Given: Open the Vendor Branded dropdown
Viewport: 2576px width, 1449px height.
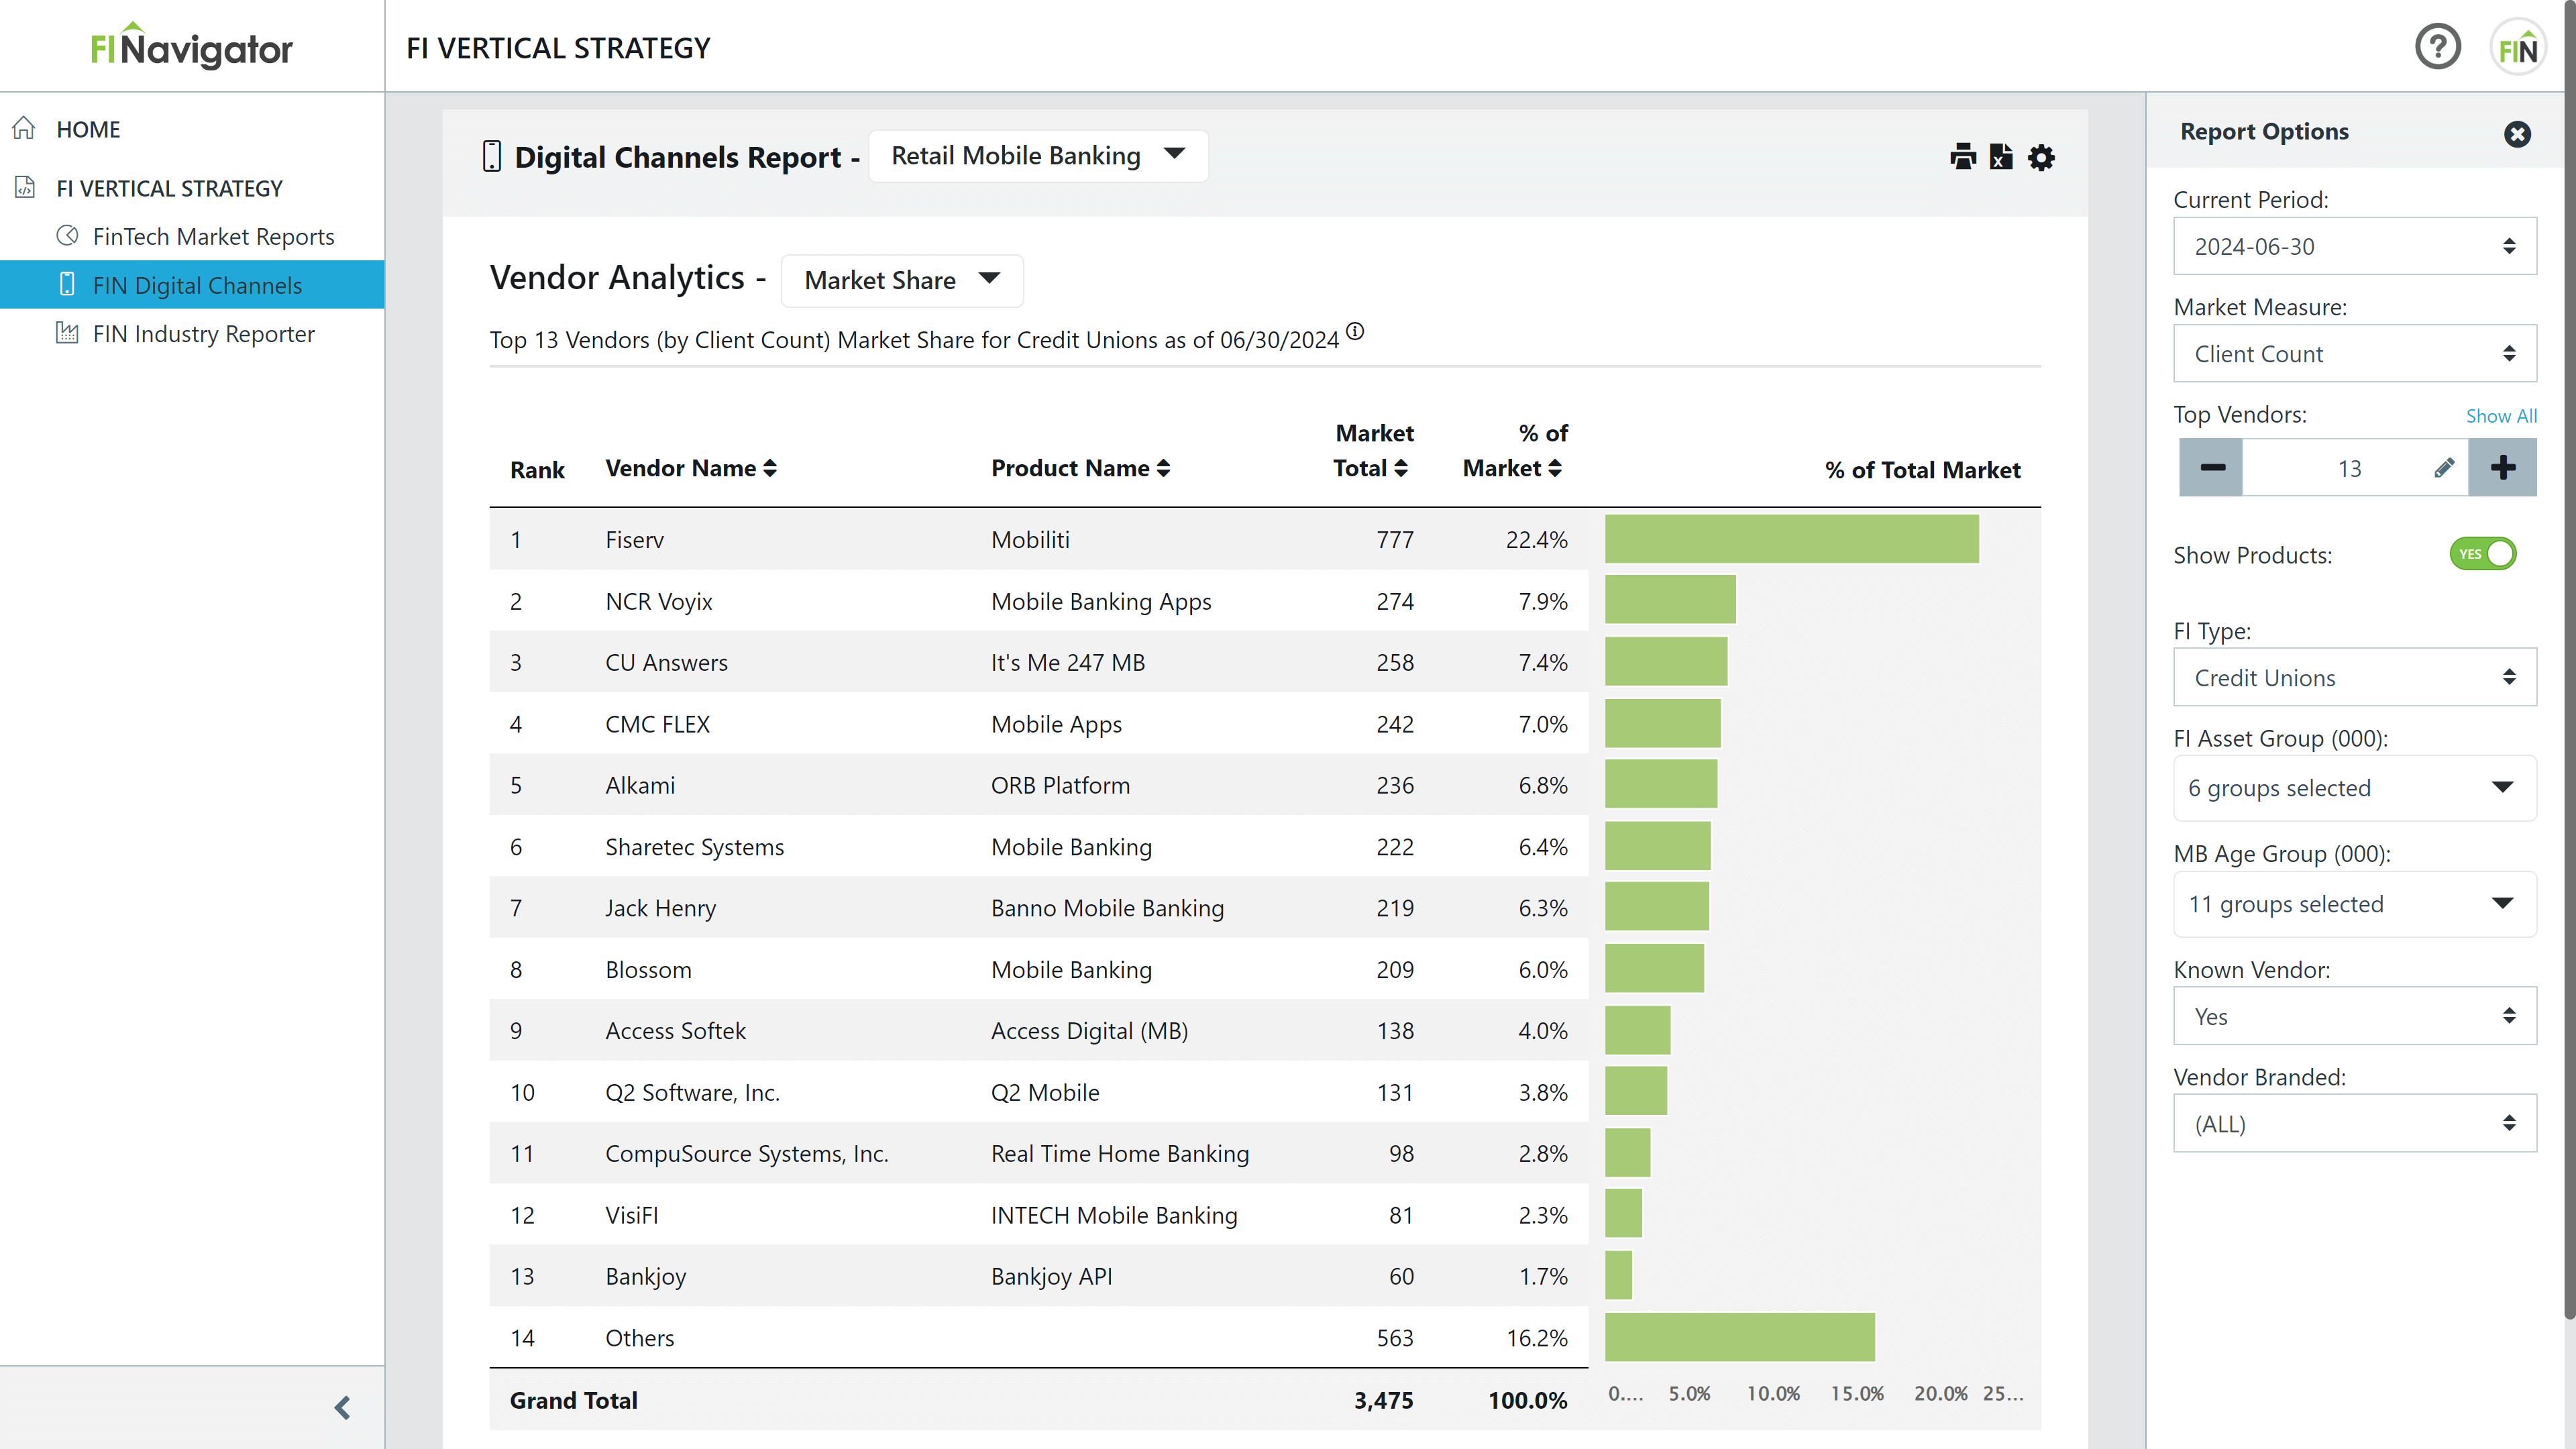Looking at the screenshot, I should (x=2354, y=1123).
